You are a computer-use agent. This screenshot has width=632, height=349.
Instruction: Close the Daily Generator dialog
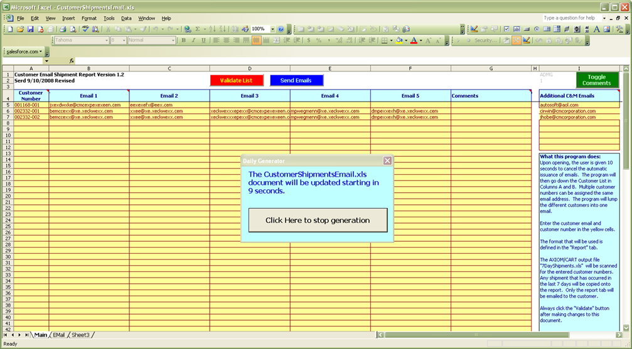click(x=387, y=160)
